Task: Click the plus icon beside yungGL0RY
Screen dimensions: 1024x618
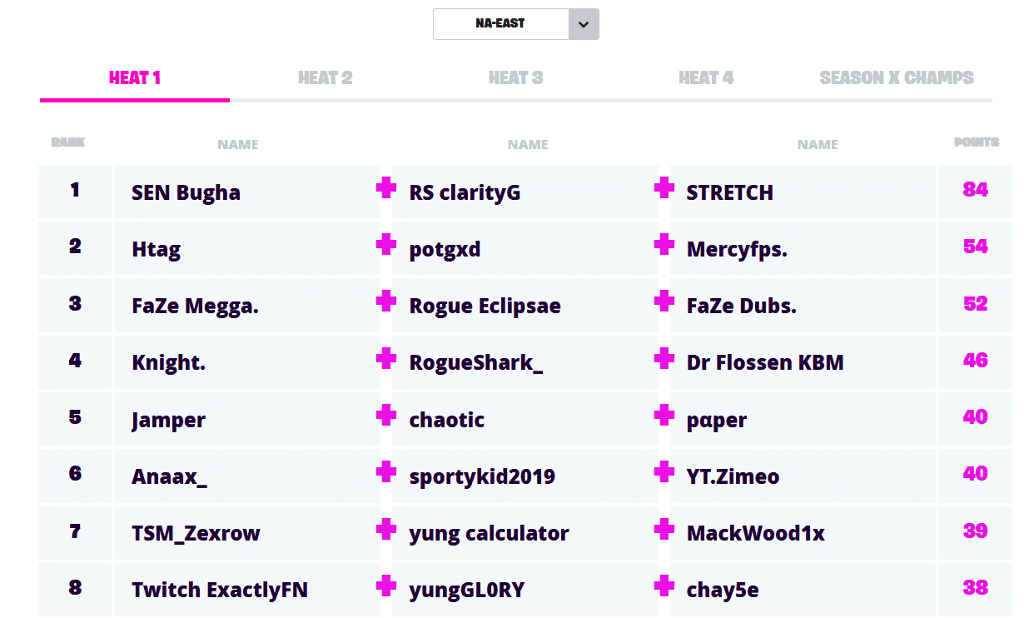Action: coord(385,588)
